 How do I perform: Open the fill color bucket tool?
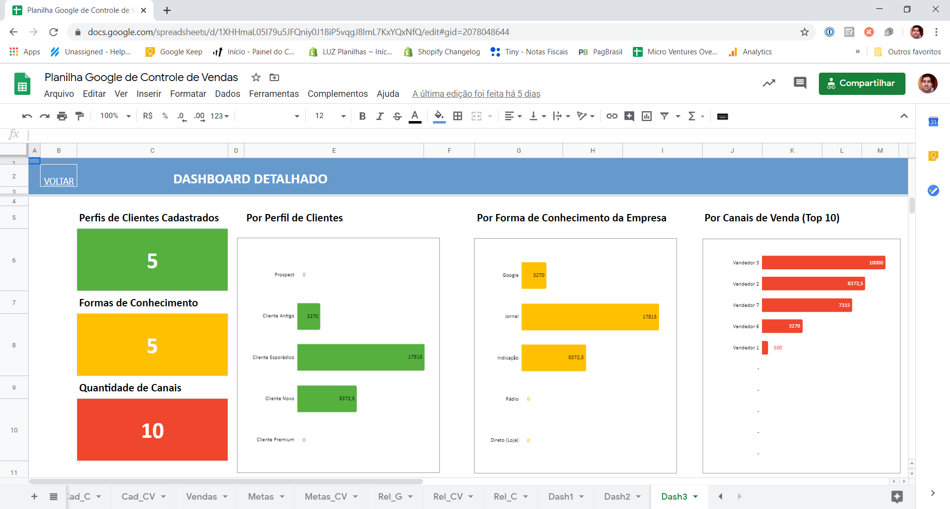[439, 116]
